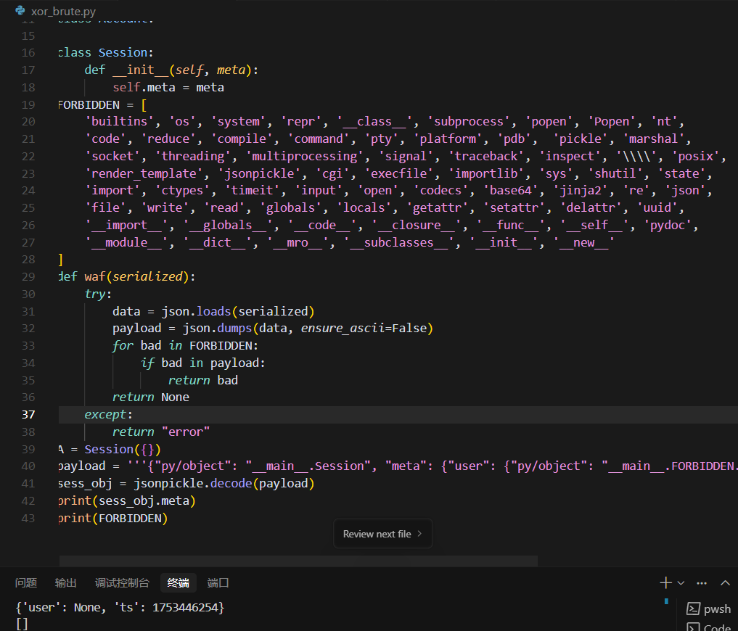Switch to the 输出 panel tab

pos(65,583)
